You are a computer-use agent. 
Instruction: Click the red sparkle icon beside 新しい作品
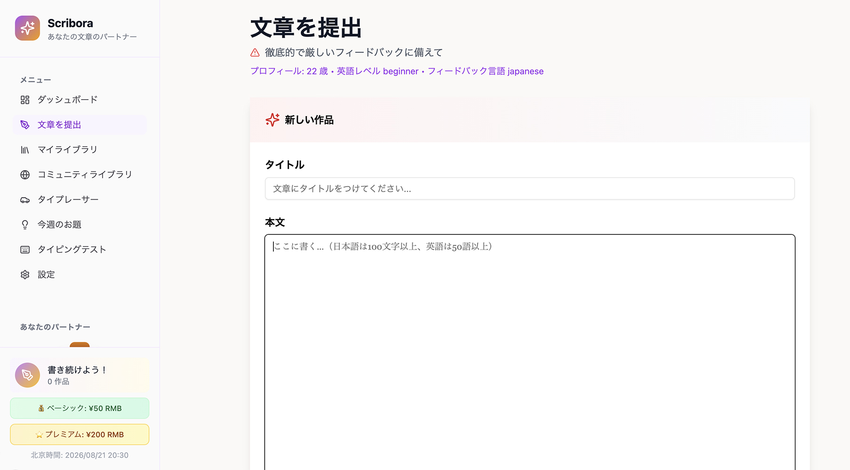coord(273,120)
